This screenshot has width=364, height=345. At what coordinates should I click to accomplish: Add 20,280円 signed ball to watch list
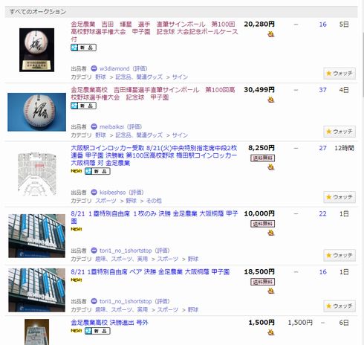tap(339, 74)
